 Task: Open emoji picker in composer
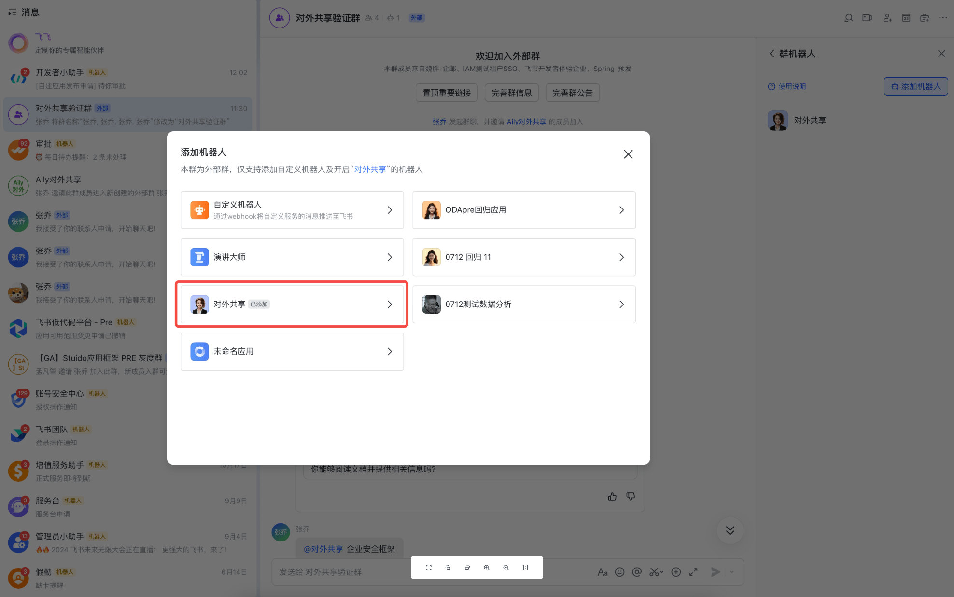pos(619,572)
